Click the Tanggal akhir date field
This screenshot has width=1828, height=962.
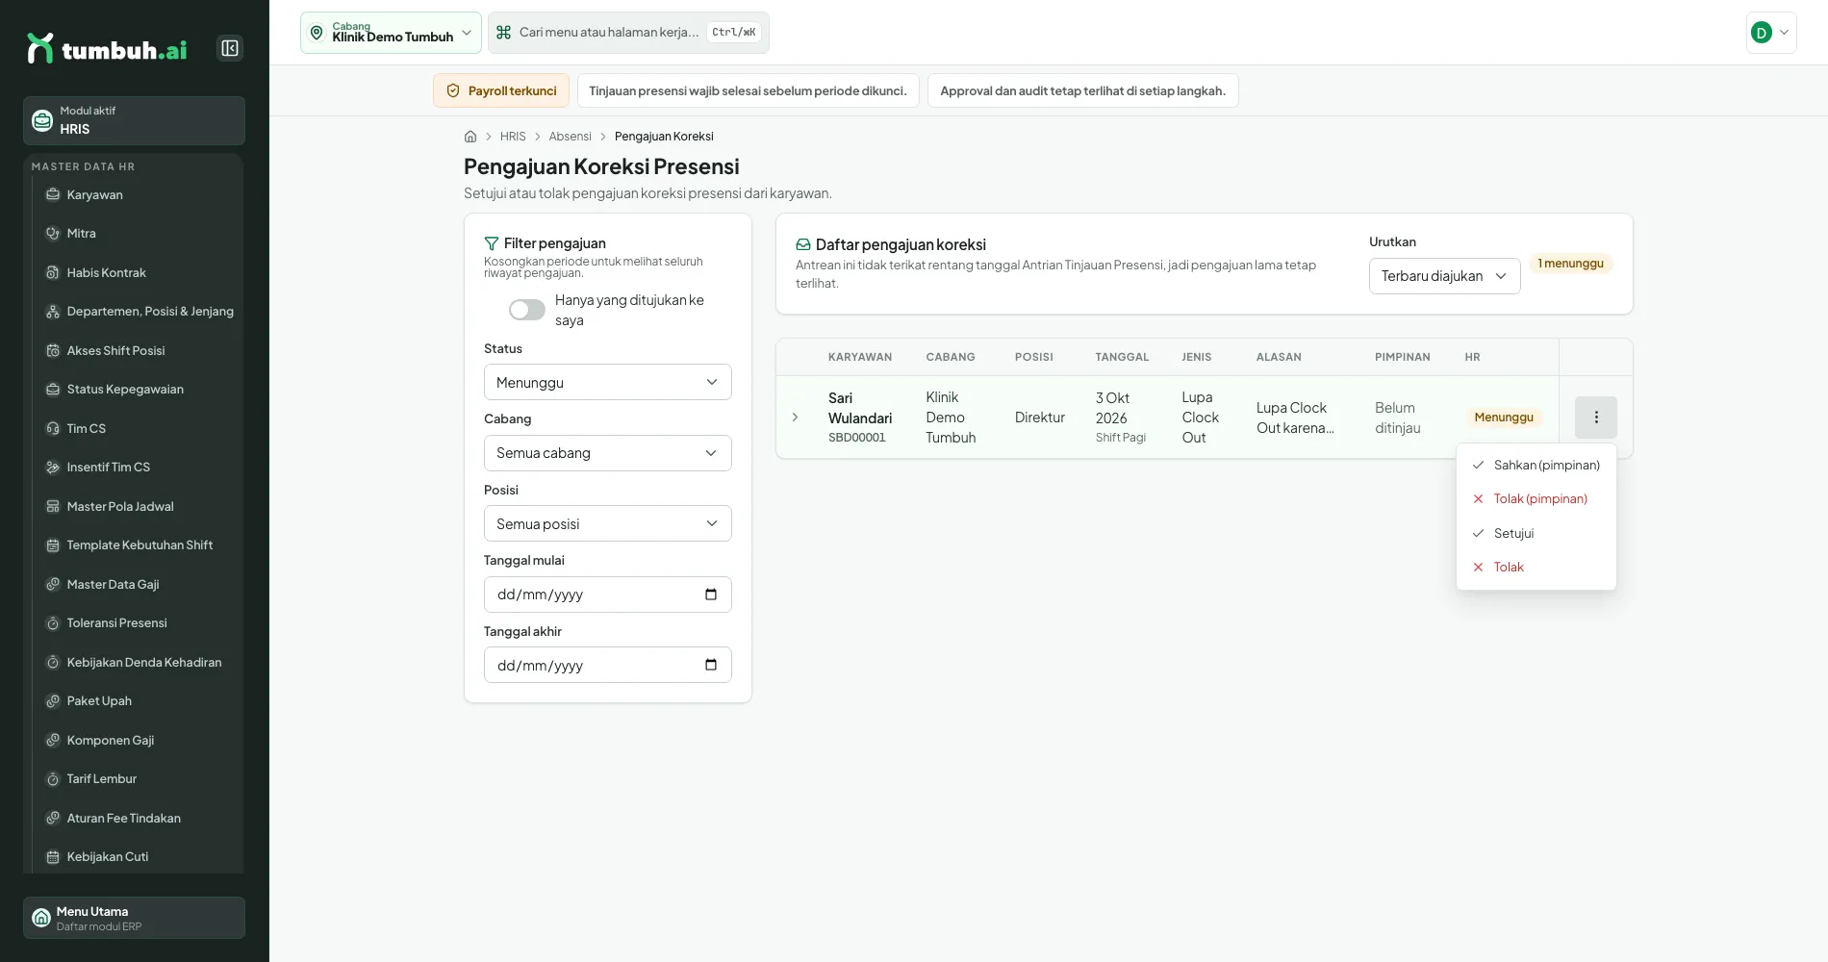(x=608, y=665)
